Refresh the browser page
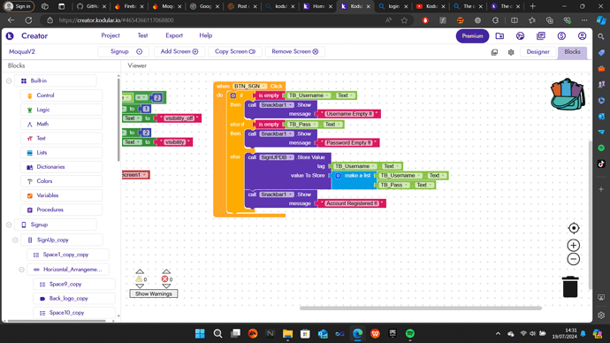This screenshot has height=343, width=610. (x=28, y=20)
